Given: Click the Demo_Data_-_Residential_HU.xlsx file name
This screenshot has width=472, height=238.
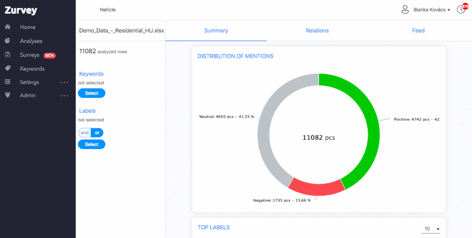Looking at the screenshot, I should [121, 30].
